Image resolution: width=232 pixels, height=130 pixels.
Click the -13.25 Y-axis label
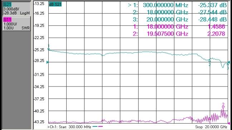tap(39, 4)
